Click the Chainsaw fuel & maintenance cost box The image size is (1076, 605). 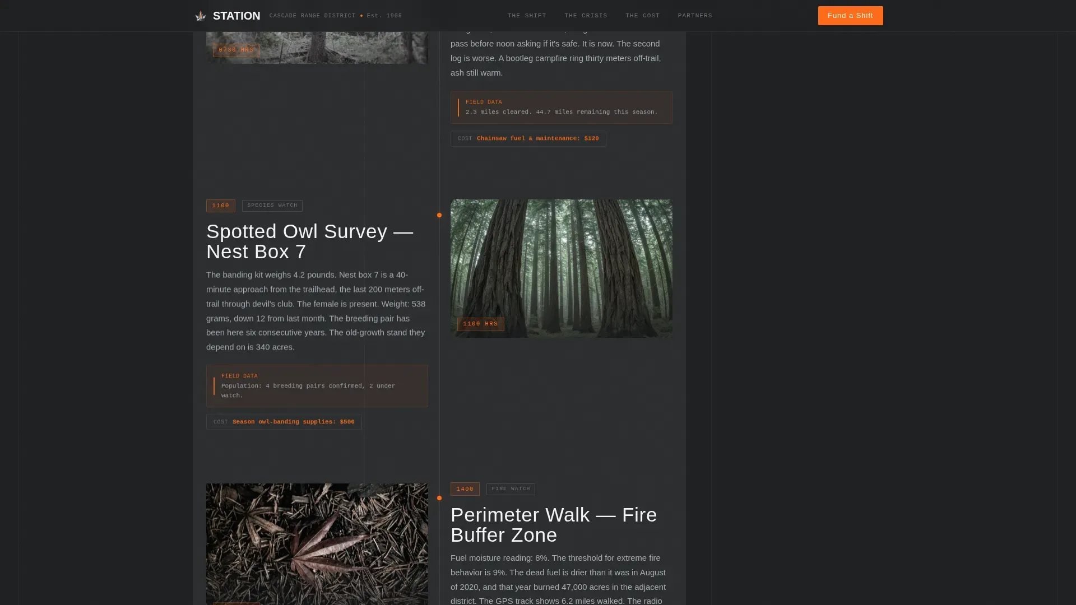click(528, 138)
